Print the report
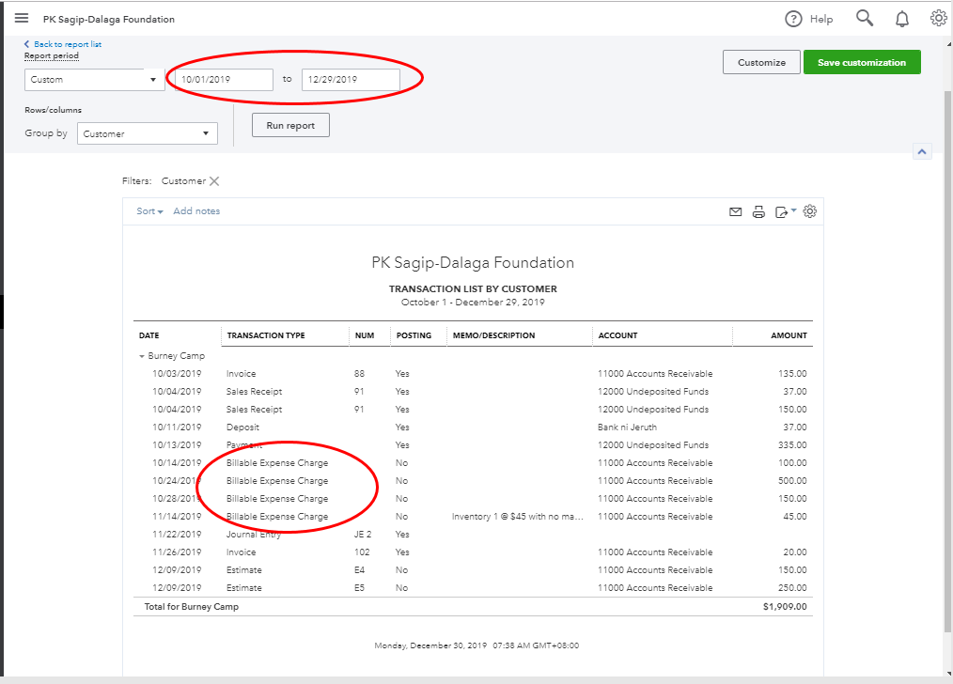Screen dimensions: 953x684 pos(758,212)
